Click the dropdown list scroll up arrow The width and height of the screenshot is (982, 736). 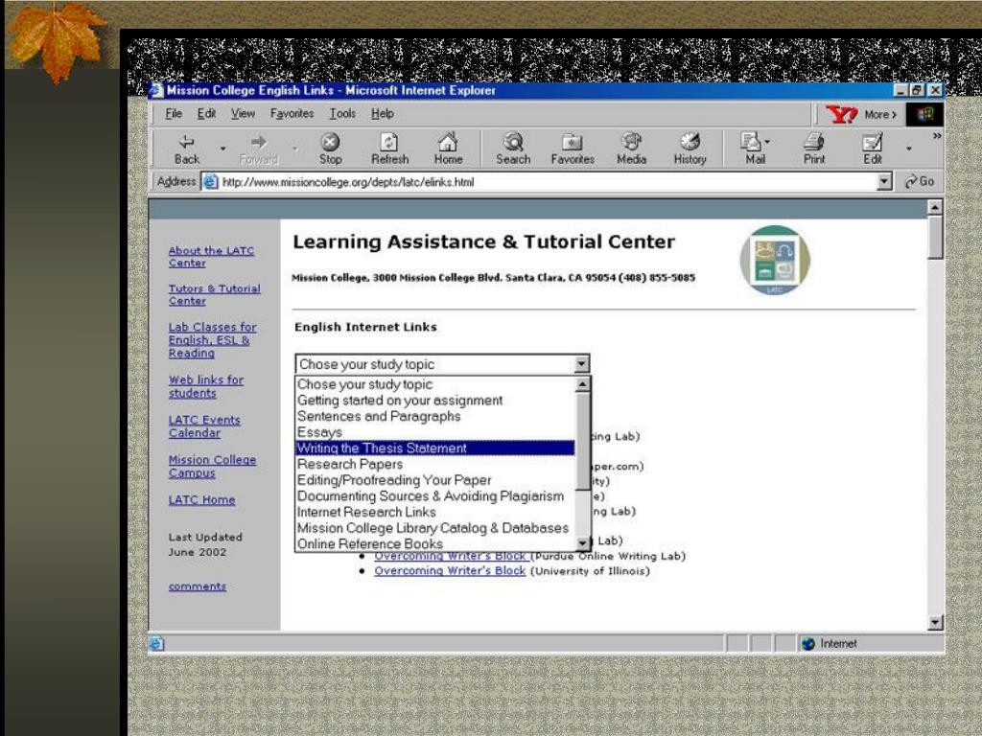(x=582, y=384)
